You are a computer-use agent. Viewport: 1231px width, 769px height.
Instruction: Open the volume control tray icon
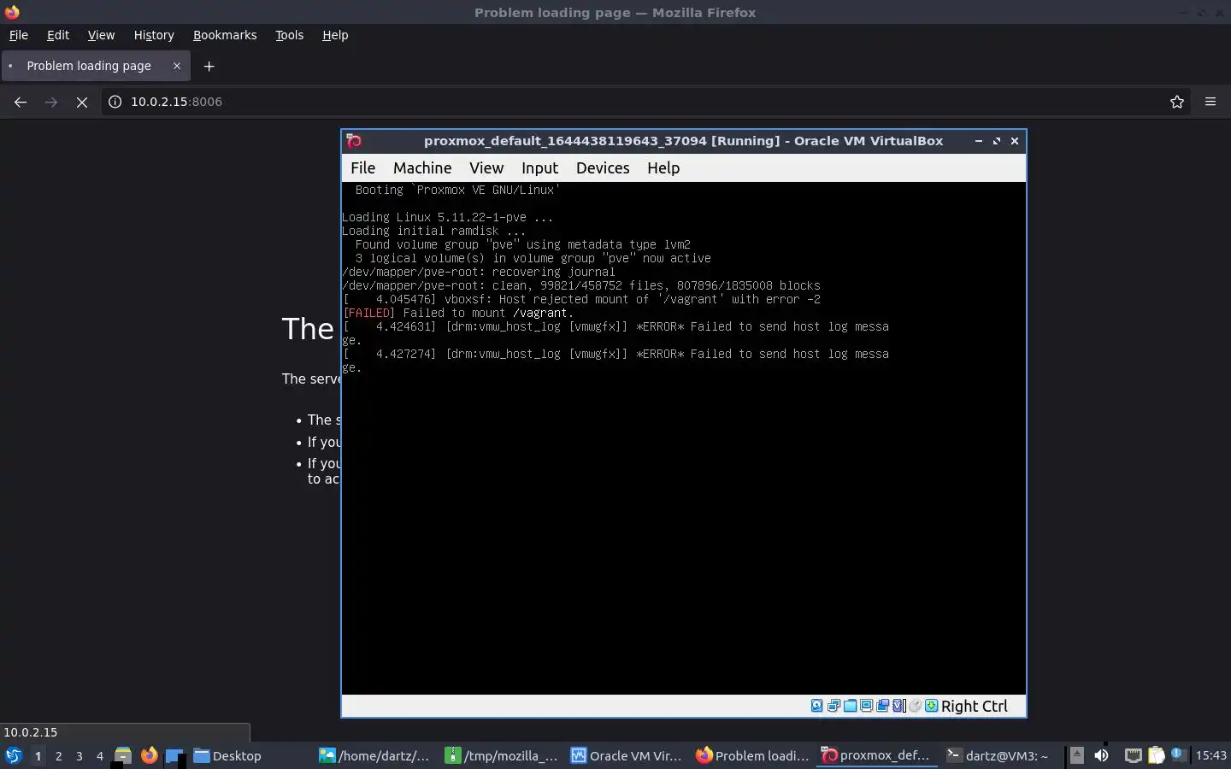click(x=1101, y=755)
